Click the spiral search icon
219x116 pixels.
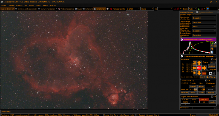click(x=194, y=63)
